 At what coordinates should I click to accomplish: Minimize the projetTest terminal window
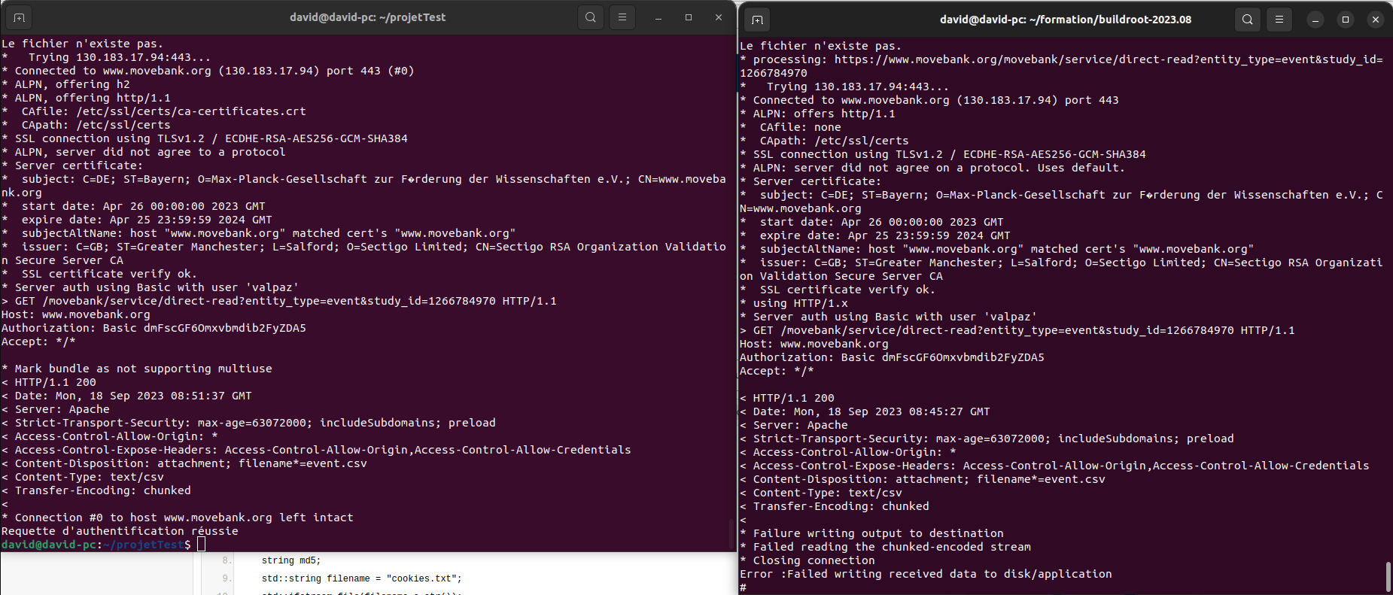658,17
